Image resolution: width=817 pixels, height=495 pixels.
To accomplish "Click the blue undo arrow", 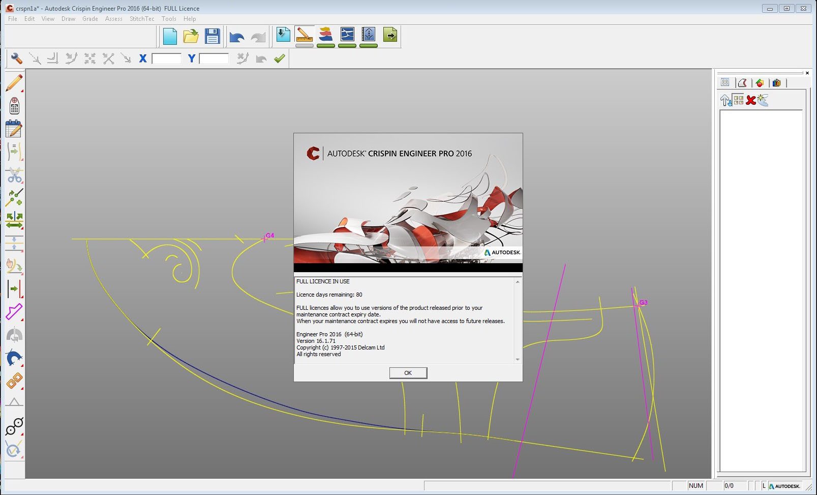I will (x=236, y=37).
